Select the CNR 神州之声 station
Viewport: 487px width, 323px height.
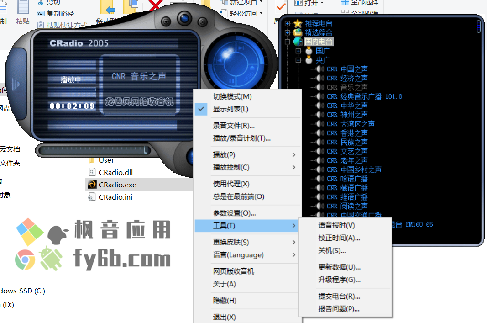coord(347,115)
